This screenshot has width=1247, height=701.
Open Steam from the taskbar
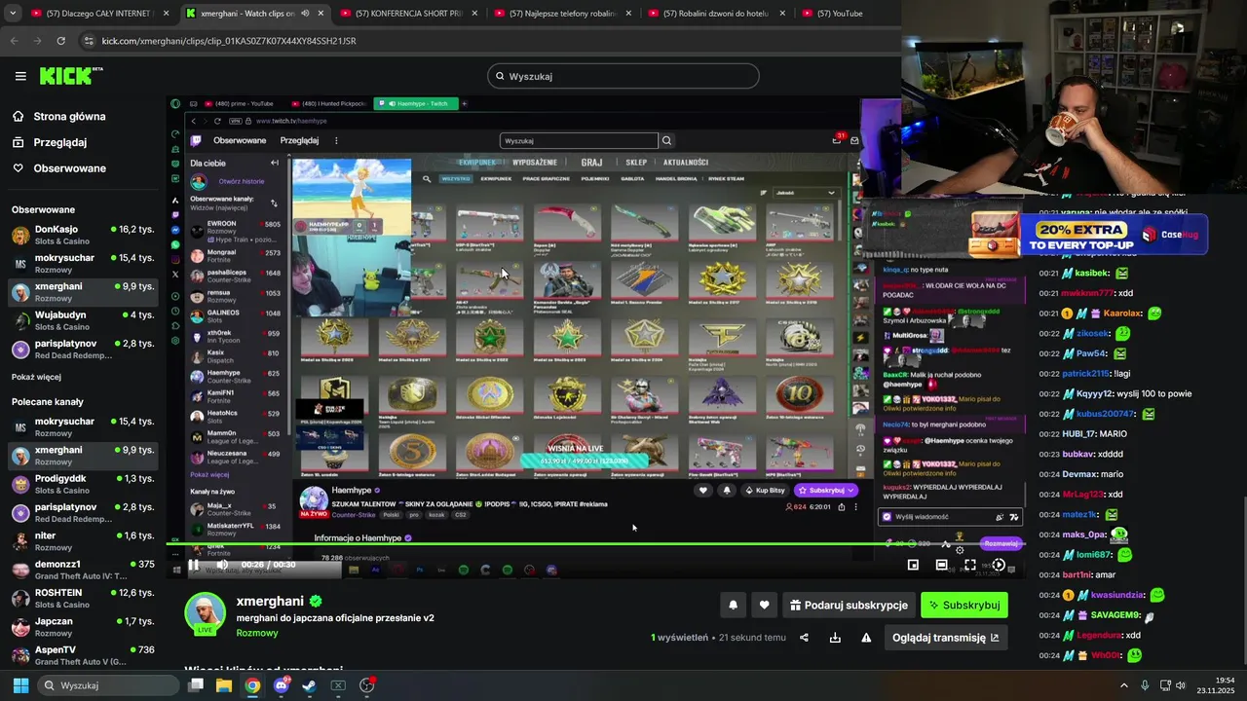(x=310, y=685)
